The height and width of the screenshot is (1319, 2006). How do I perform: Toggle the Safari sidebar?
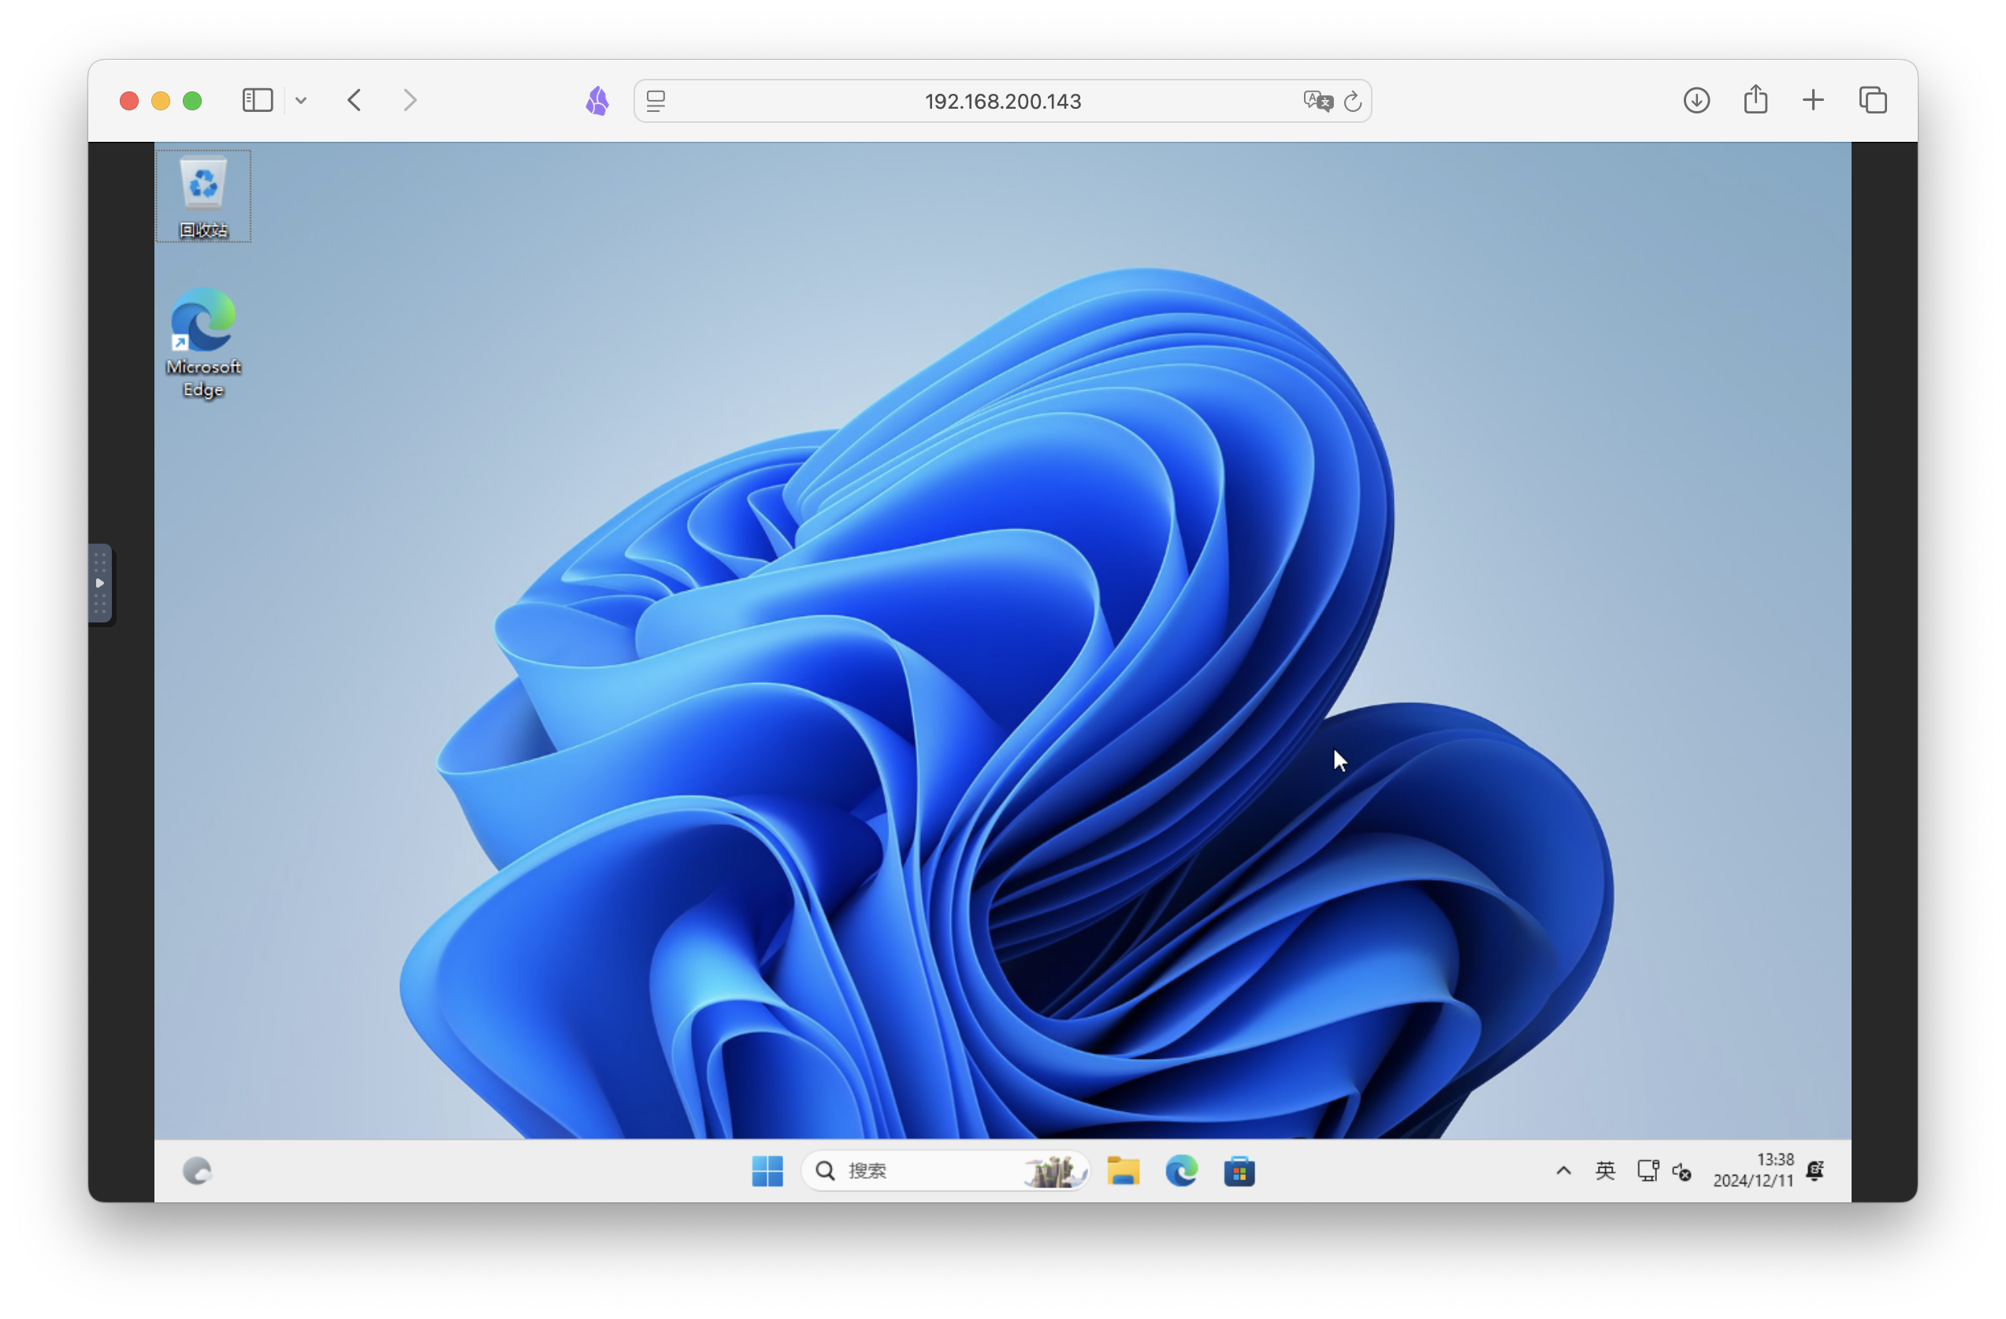point(257,100)
